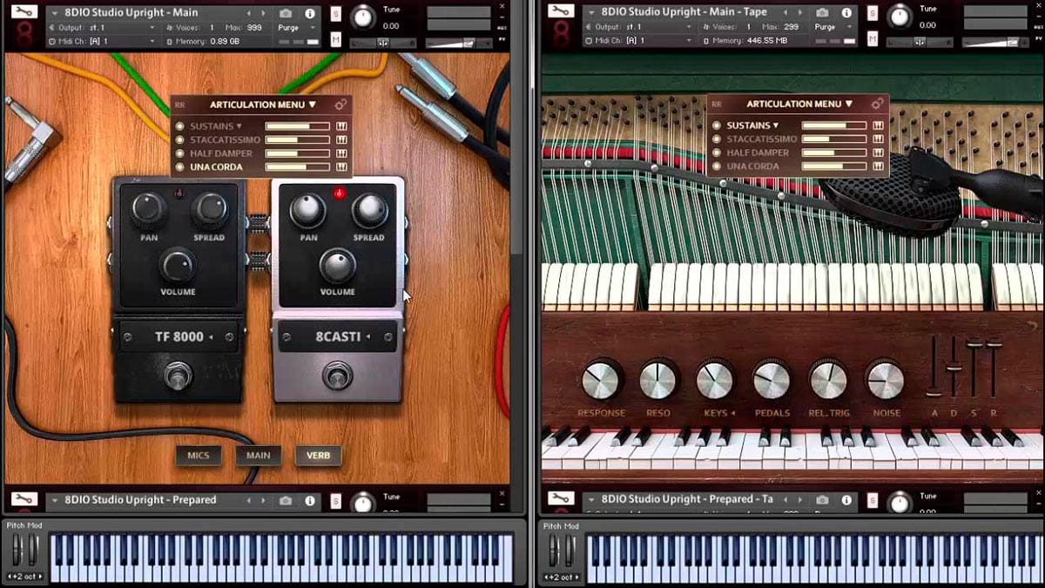Click the Max voices value 999

pos(253,28)
